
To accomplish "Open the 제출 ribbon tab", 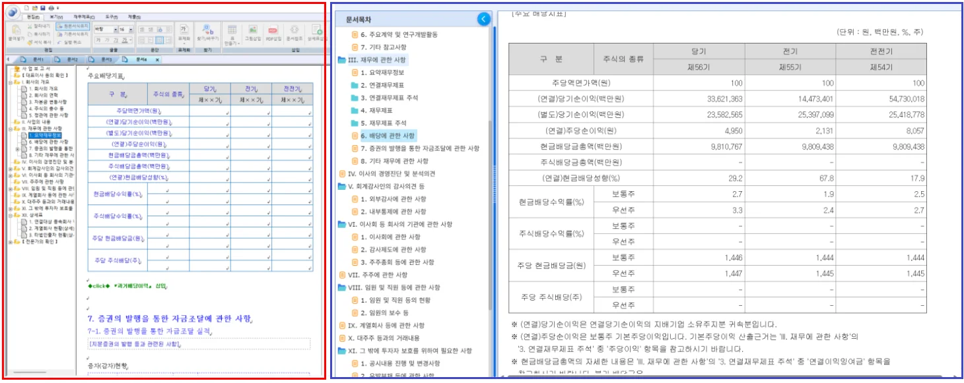I will pos(135,16).
